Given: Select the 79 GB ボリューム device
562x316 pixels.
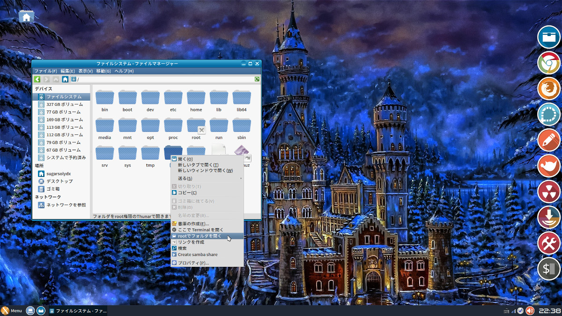Looking at the screenshot, I should coord(60,142).
